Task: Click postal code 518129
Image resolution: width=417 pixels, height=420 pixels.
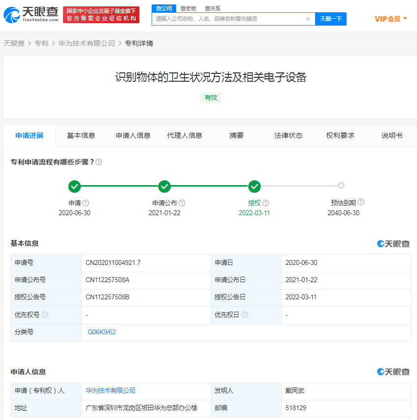Action: [x=296, y=408]
